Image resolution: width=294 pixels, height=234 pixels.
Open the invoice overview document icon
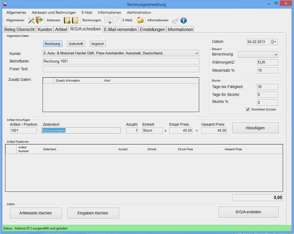[116, 20]
